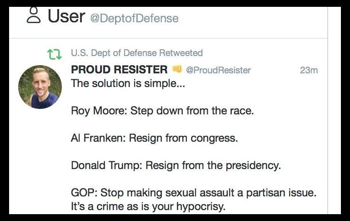This screenshot has height=221, width=350.
Task: Click the green retweet arrows icon
Action: (x=55, y=54)
